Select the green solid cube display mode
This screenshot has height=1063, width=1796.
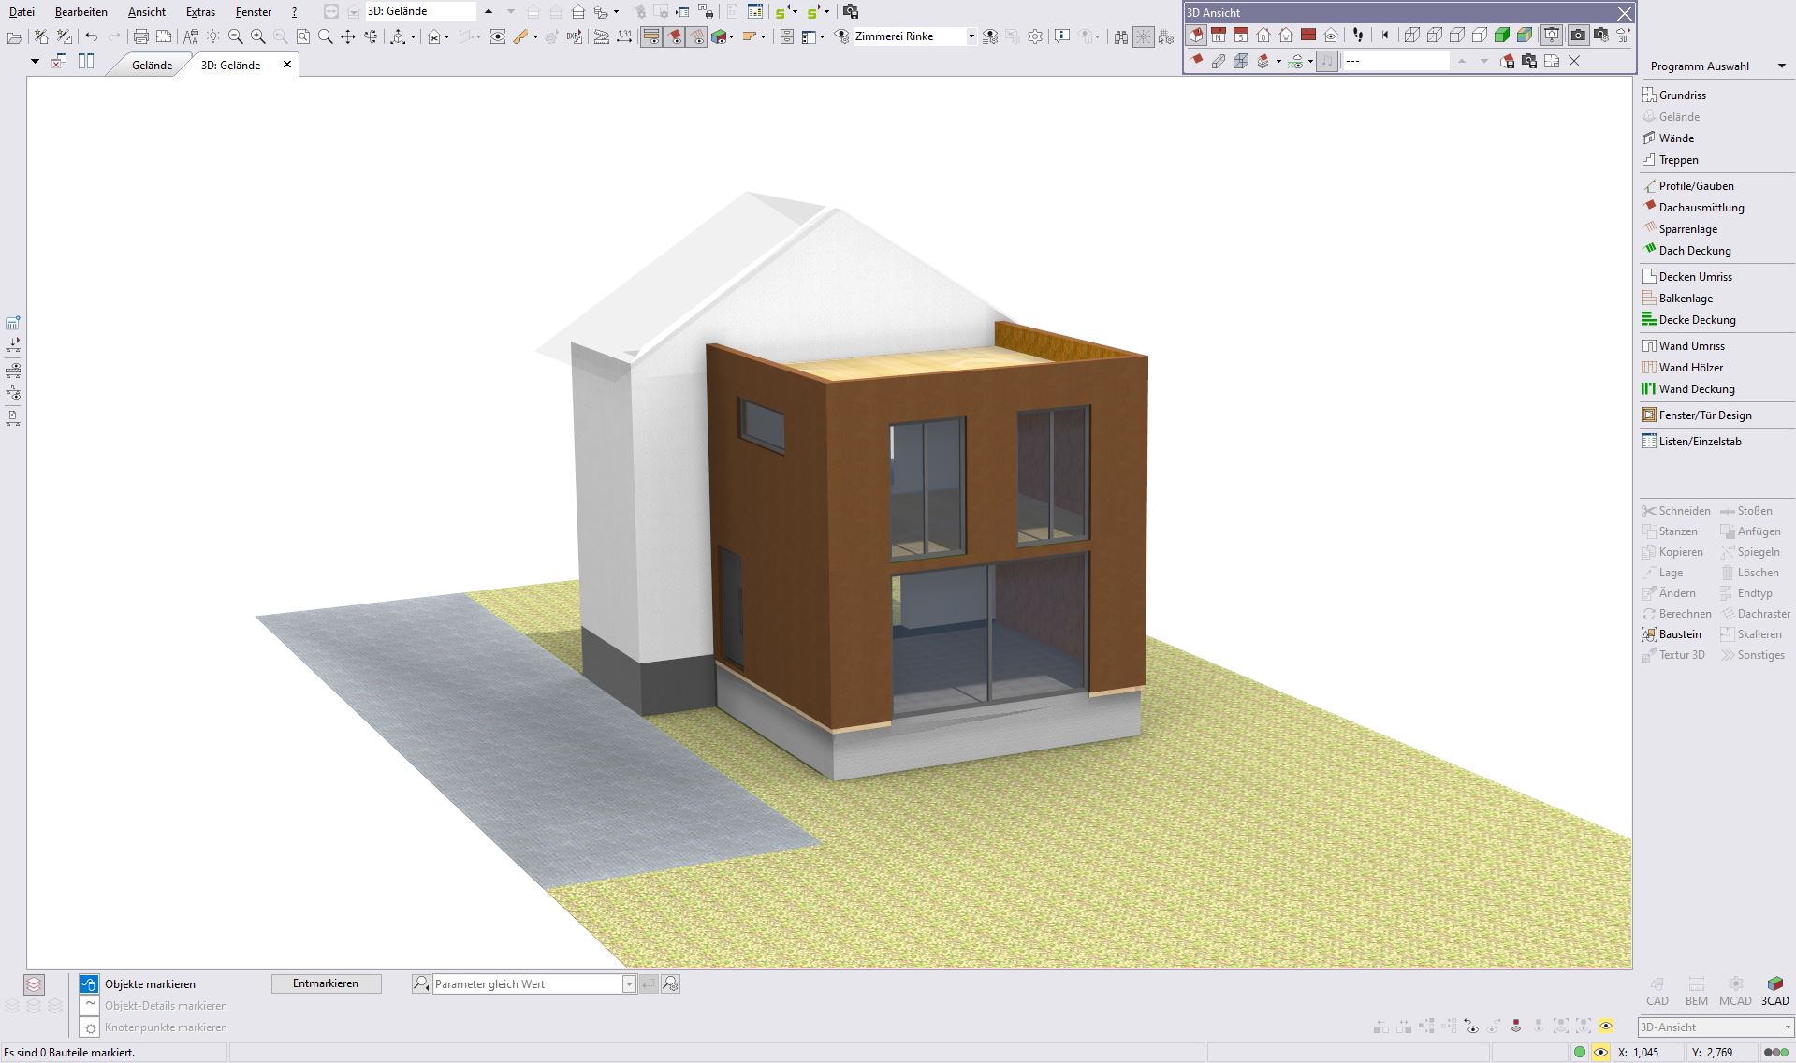pyautogui.click(x=1502, y=36)
